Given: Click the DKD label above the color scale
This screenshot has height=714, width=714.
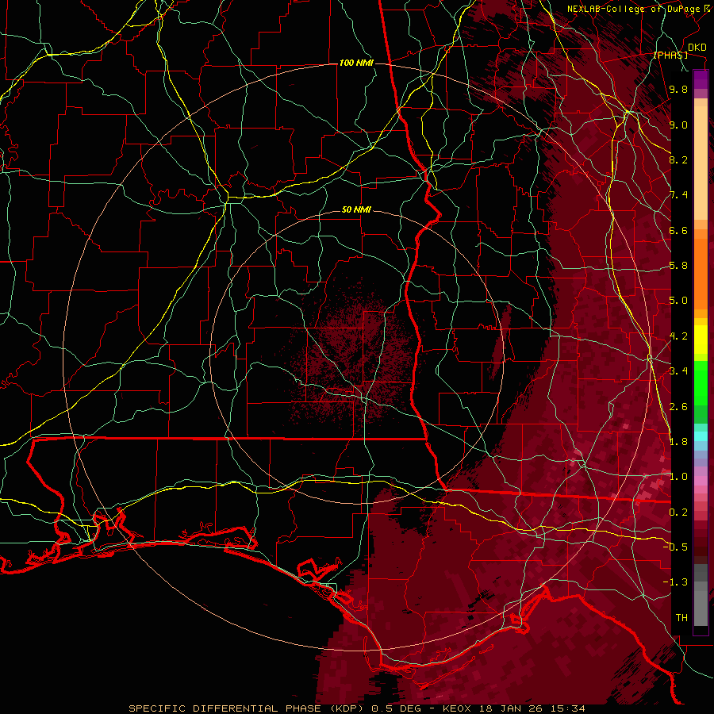Looking at the screenshot, I should (697, 48).
